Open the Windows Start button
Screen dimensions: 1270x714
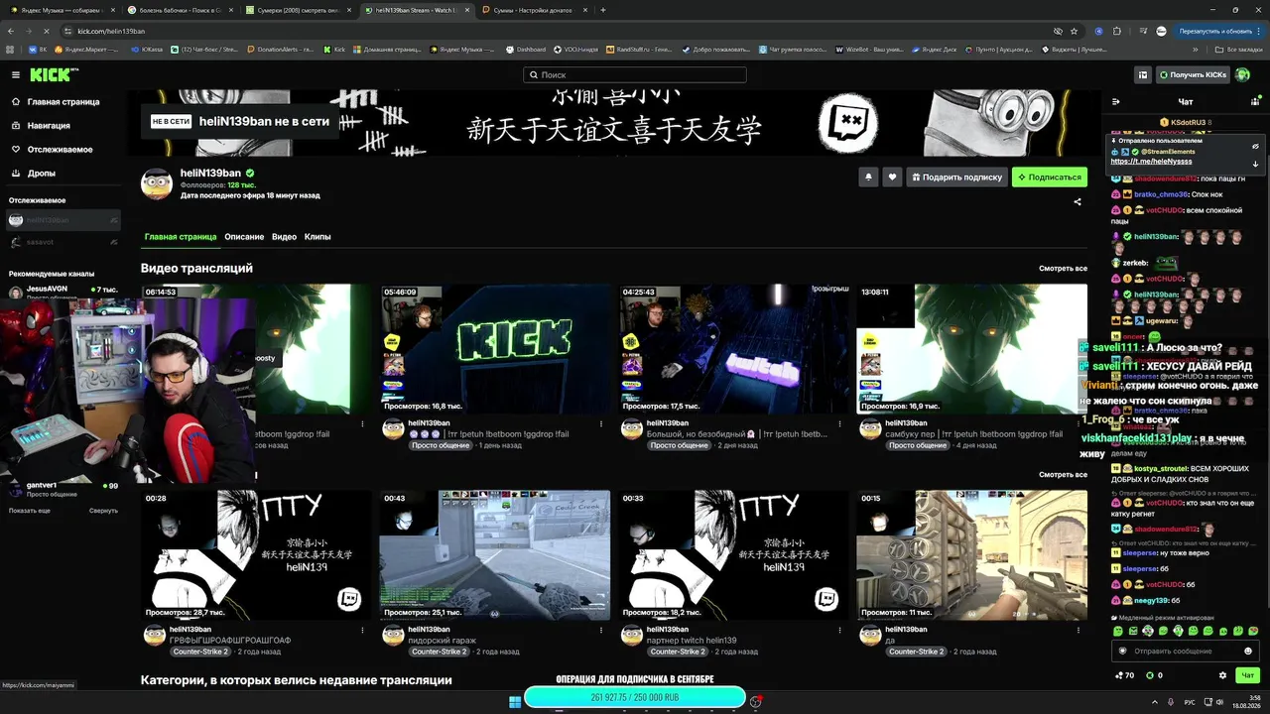pos(515,702)
